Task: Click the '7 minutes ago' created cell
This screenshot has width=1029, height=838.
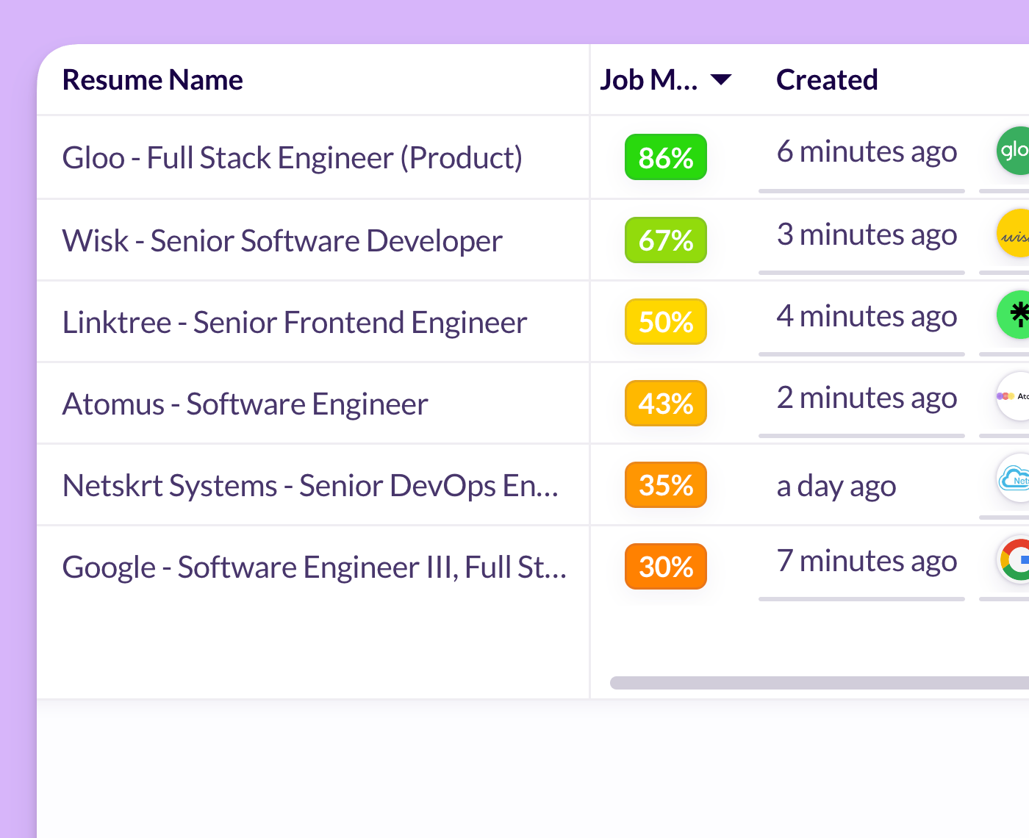Action: 867,561
